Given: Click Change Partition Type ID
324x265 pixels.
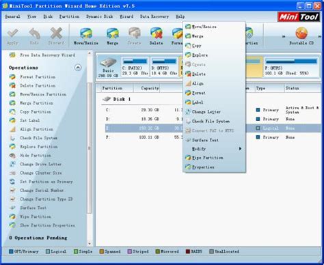Looking at the screenshot, I should (41, 199).
